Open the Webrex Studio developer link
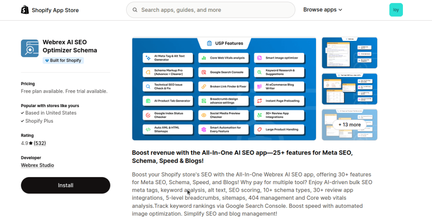Viewport: 432px width, 220px height. 38,165
